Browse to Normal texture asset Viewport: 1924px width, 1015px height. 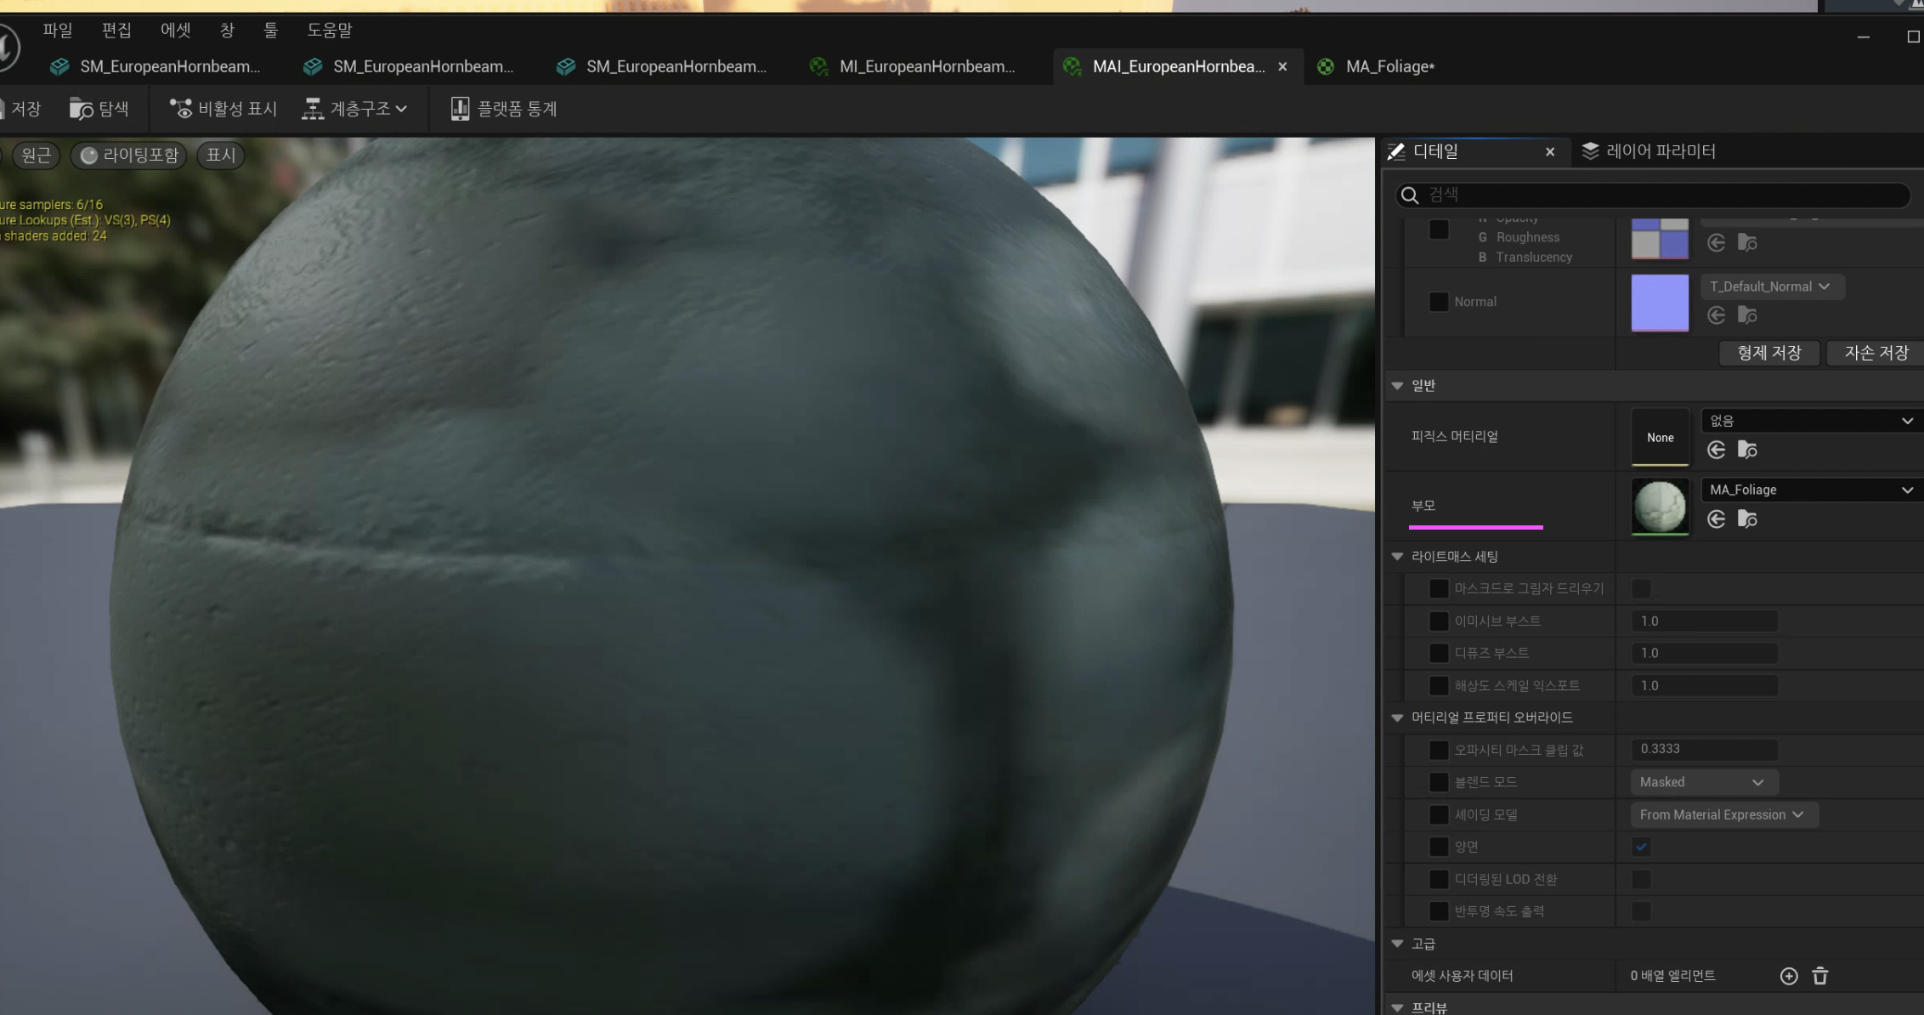[1747, 315]
